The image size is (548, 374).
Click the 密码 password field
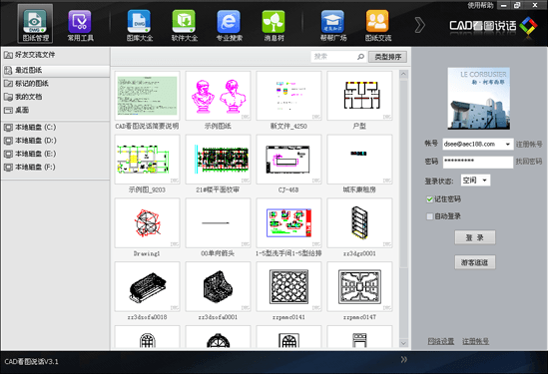(x=478, y=162)
